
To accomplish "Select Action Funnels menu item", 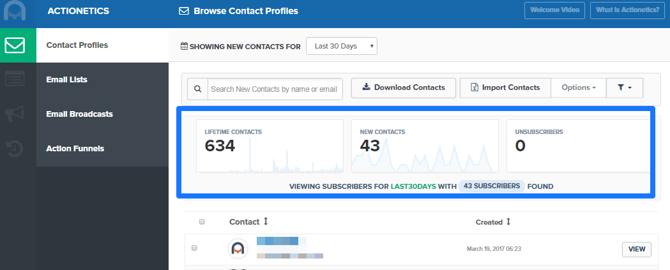I will [103, 149].
